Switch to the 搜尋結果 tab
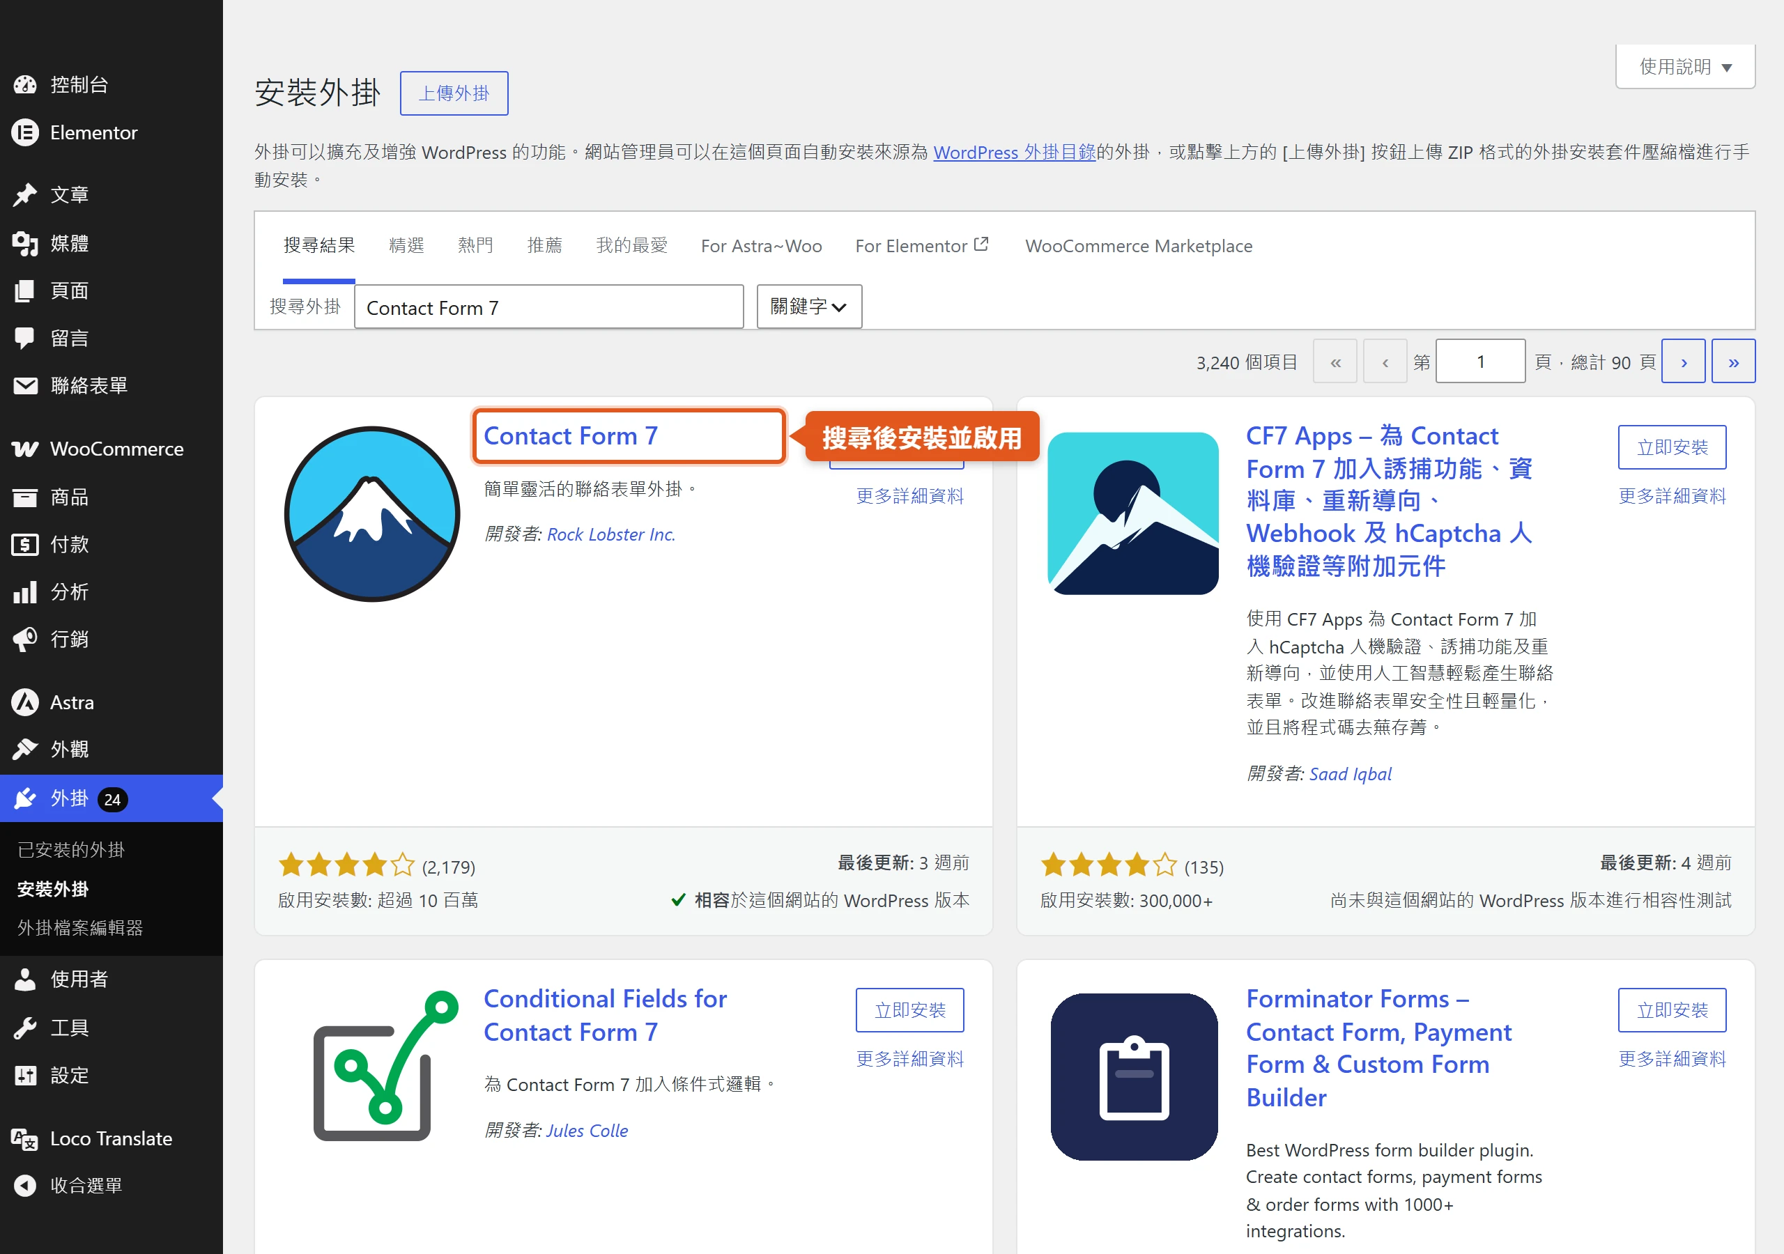This screenshot has height=1254, width=1784. [x=318, y=245]
